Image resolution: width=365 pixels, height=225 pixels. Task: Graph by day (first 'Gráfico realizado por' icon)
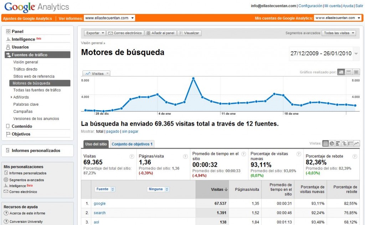coord(341,72)
